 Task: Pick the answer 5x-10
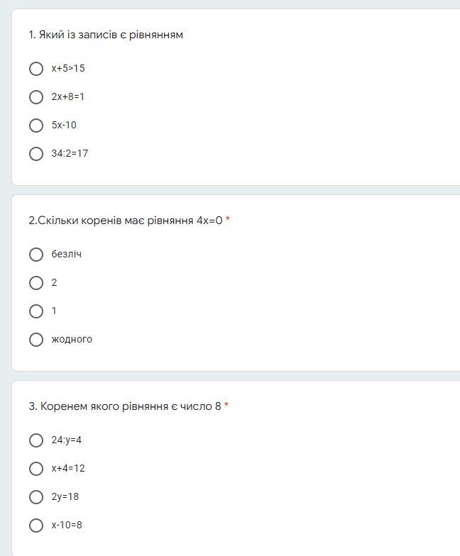[x=35, y=125]
